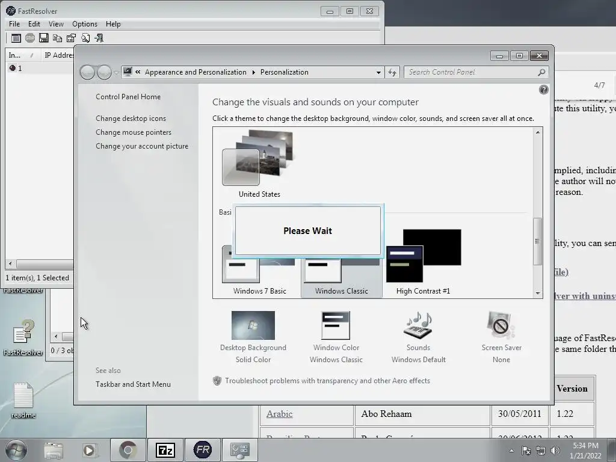Viewport: 616px width, 462px height.
Task: Select the Windows 7 Basic theme
Action: (x=259, y=271)
